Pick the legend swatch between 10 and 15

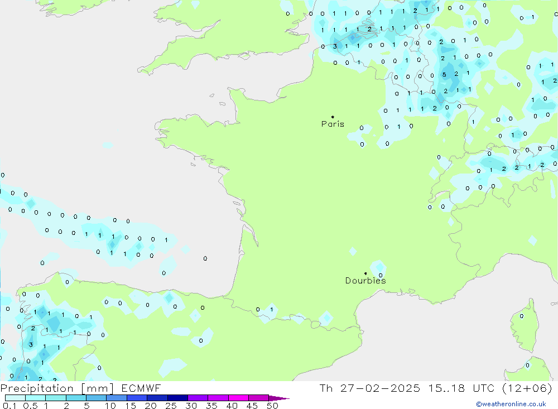[x=117, y=398]
